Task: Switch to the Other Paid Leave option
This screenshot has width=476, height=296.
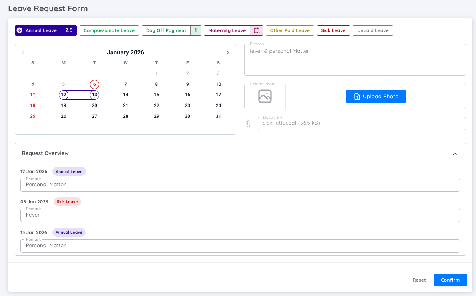Action: pyautogui.click(x=290, y=30)
